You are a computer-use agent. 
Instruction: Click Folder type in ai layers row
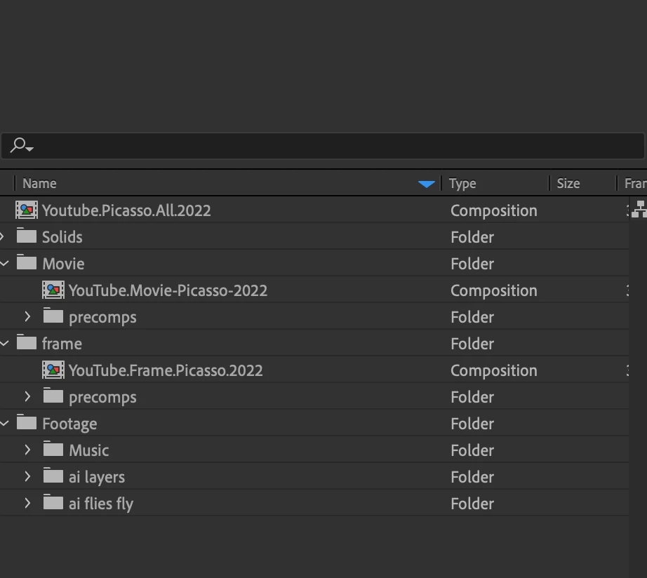(x=472, y=477)
